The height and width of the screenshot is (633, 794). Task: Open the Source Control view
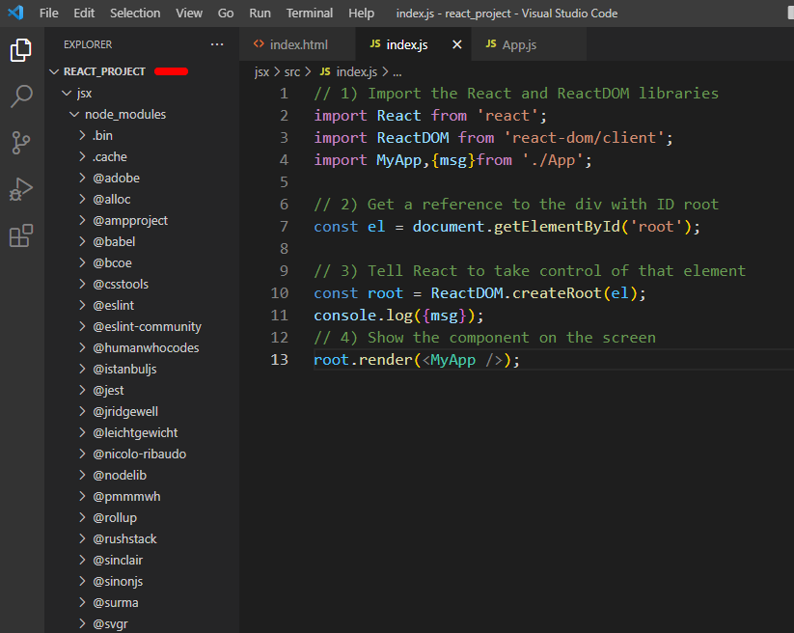coord(21,143)
